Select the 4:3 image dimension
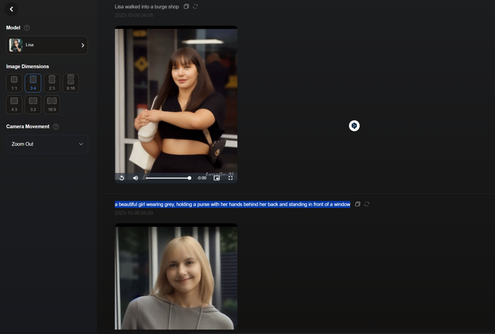Image resolution: width=495 pixels, height=334 pixels. click(x=14, y=104)
